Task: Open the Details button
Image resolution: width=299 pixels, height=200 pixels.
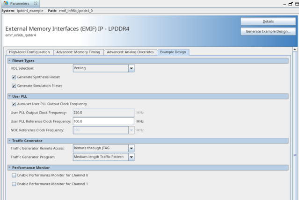Action: [268, 21]
